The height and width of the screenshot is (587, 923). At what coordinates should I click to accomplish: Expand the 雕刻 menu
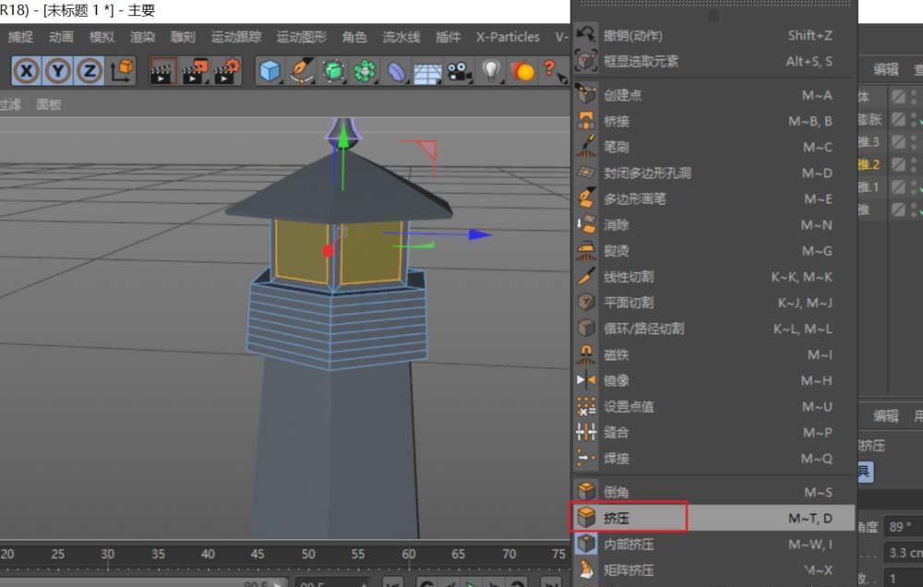click(182, 37)
